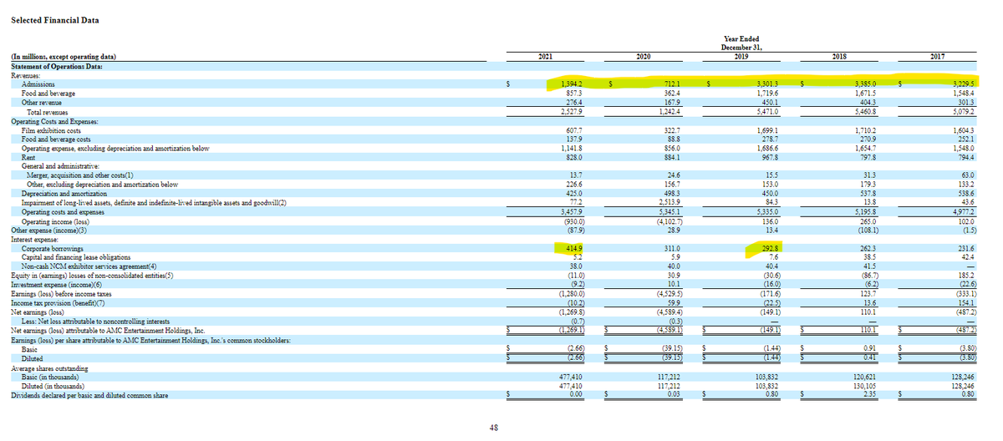The image size is (1003, 441).
Task: Select 'Corporate borrowings' row label
Action: (x=52, y=247)
